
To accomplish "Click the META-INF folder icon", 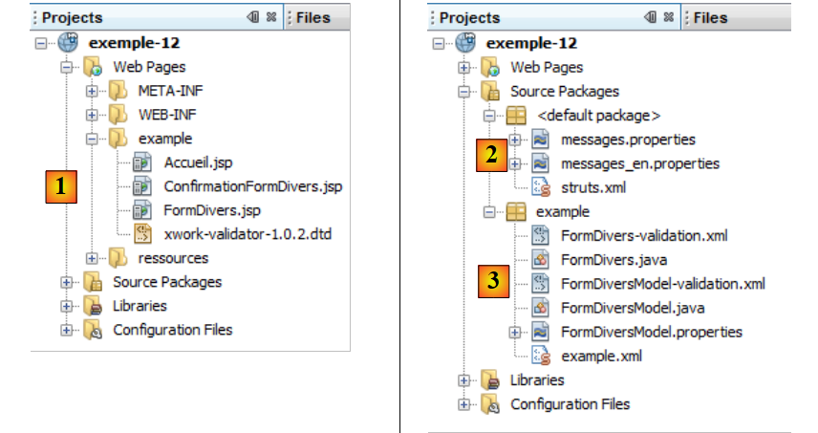I will pos(117,92).
